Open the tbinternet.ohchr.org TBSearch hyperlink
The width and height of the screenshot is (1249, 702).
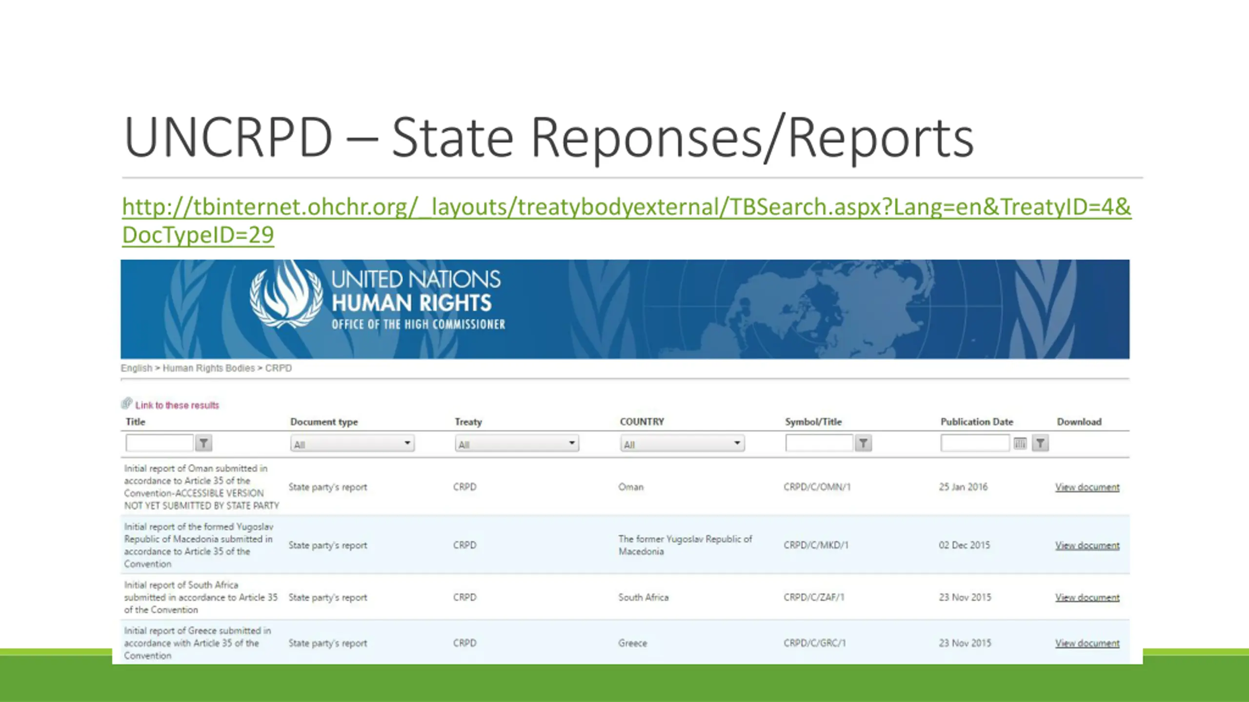626,220
